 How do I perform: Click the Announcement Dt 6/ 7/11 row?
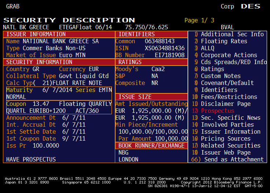tap(46, 118)
